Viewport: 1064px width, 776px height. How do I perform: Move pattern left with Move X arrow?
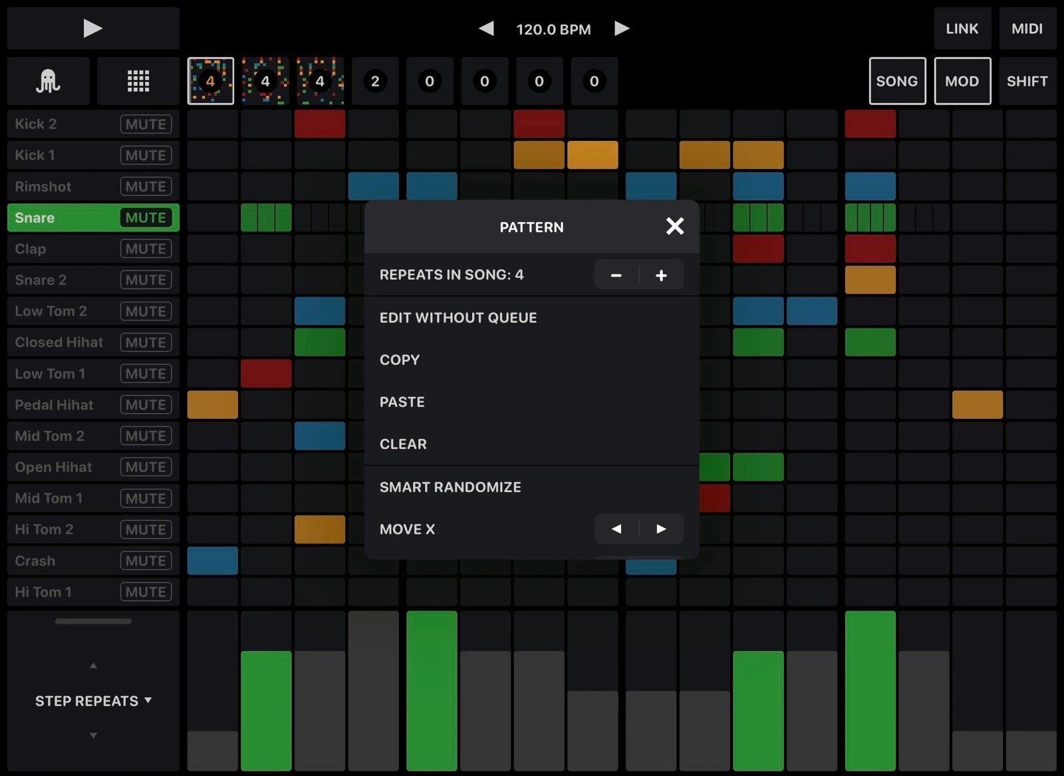point(616,529)
